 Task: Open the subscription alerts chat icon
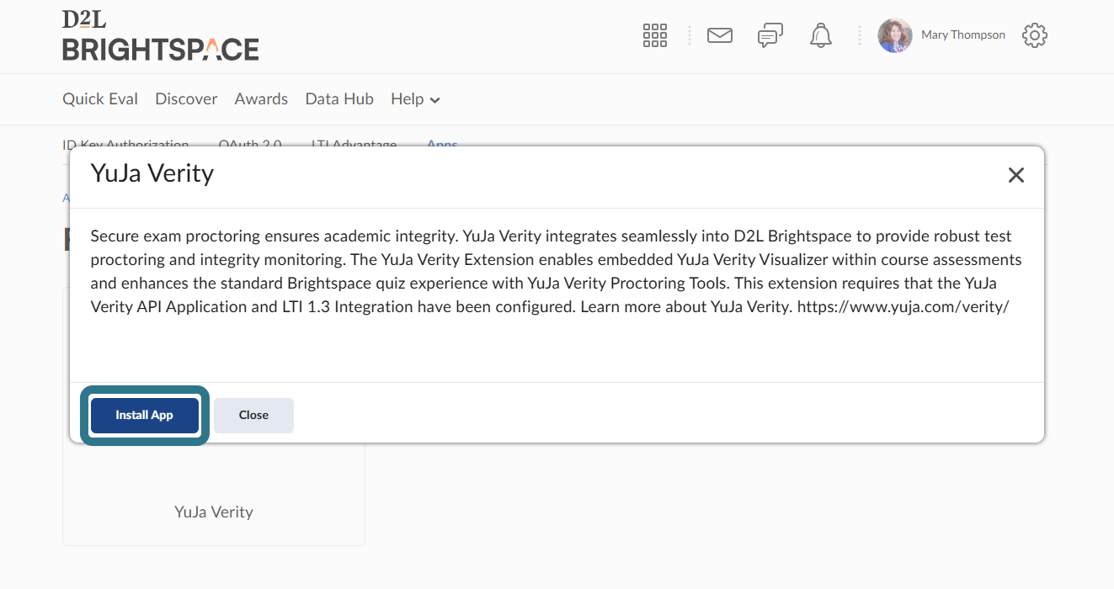(770, 35)
